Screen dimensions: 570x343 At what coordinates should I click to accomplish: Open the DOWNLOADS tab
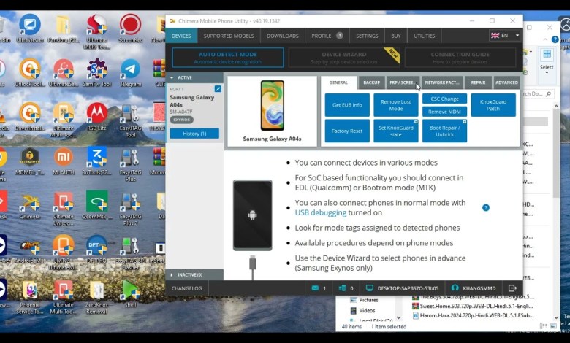pos(283,36)
